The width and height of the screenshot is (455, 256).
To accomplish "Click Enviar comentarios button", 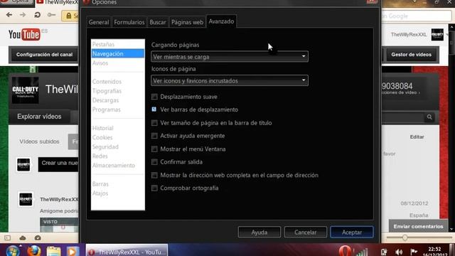I will (418, 226).
